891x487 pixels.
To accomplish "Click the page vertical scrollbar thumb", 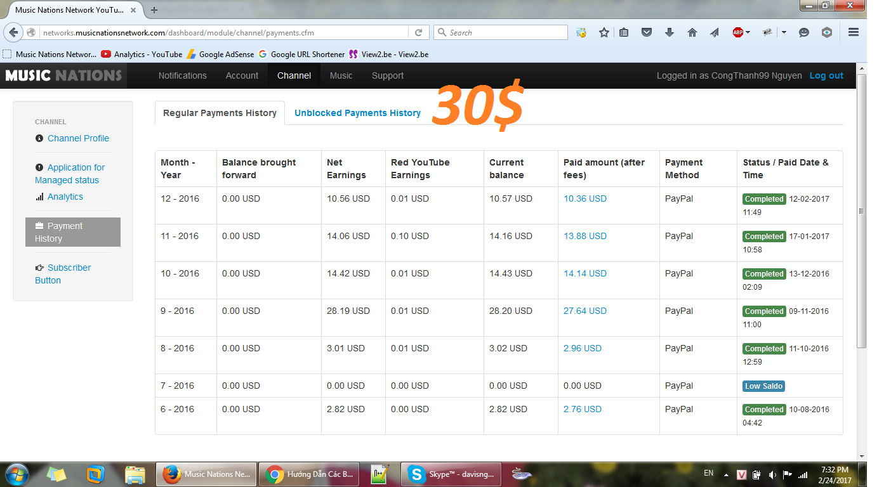I will (861, 211).
